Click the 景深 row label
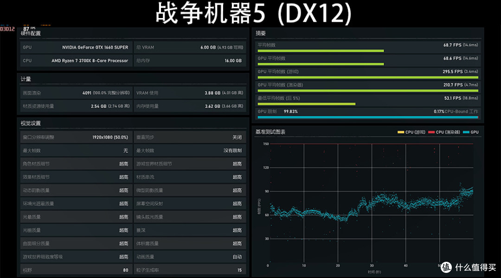The image size is (501, 278). coord(141,230)
